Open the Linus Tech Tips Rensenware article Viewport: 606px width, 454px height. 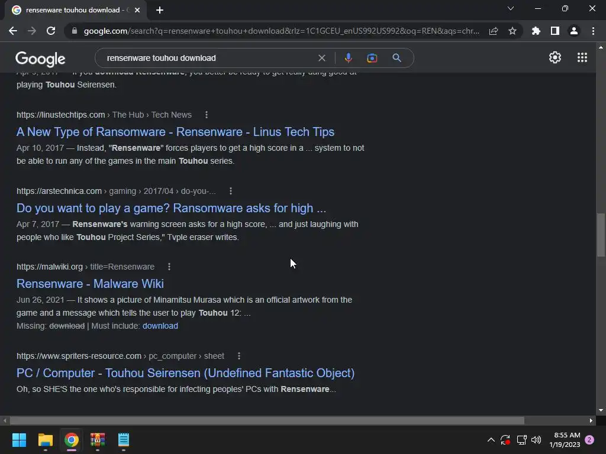click(175, 132)
